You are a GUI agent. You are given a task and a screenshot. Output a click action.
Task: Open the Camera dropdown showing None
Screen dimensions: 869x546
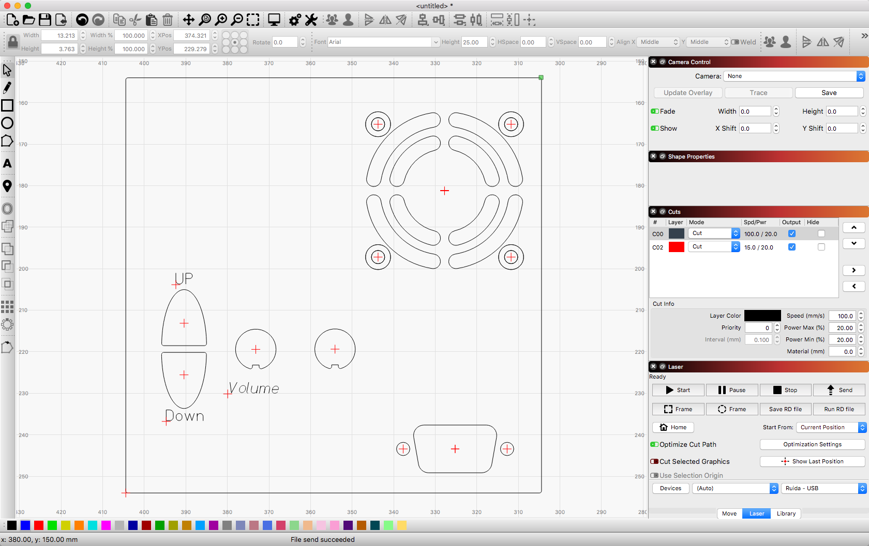click(793, 76)
